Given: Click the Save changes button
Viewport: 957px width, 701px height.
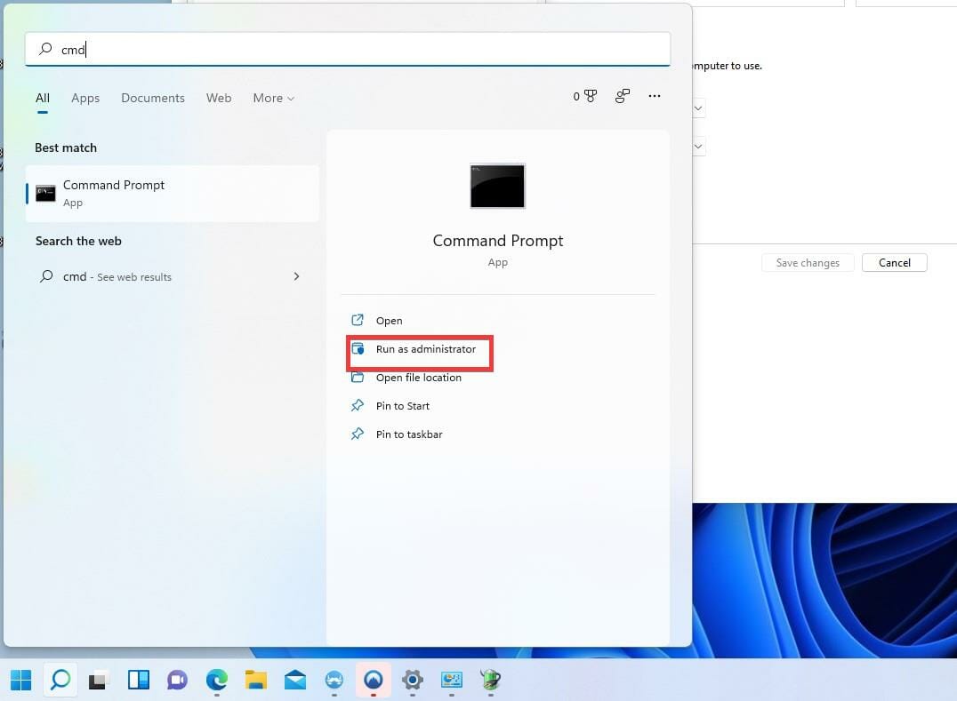Looking at the screenshot, I should click(807, 262).
